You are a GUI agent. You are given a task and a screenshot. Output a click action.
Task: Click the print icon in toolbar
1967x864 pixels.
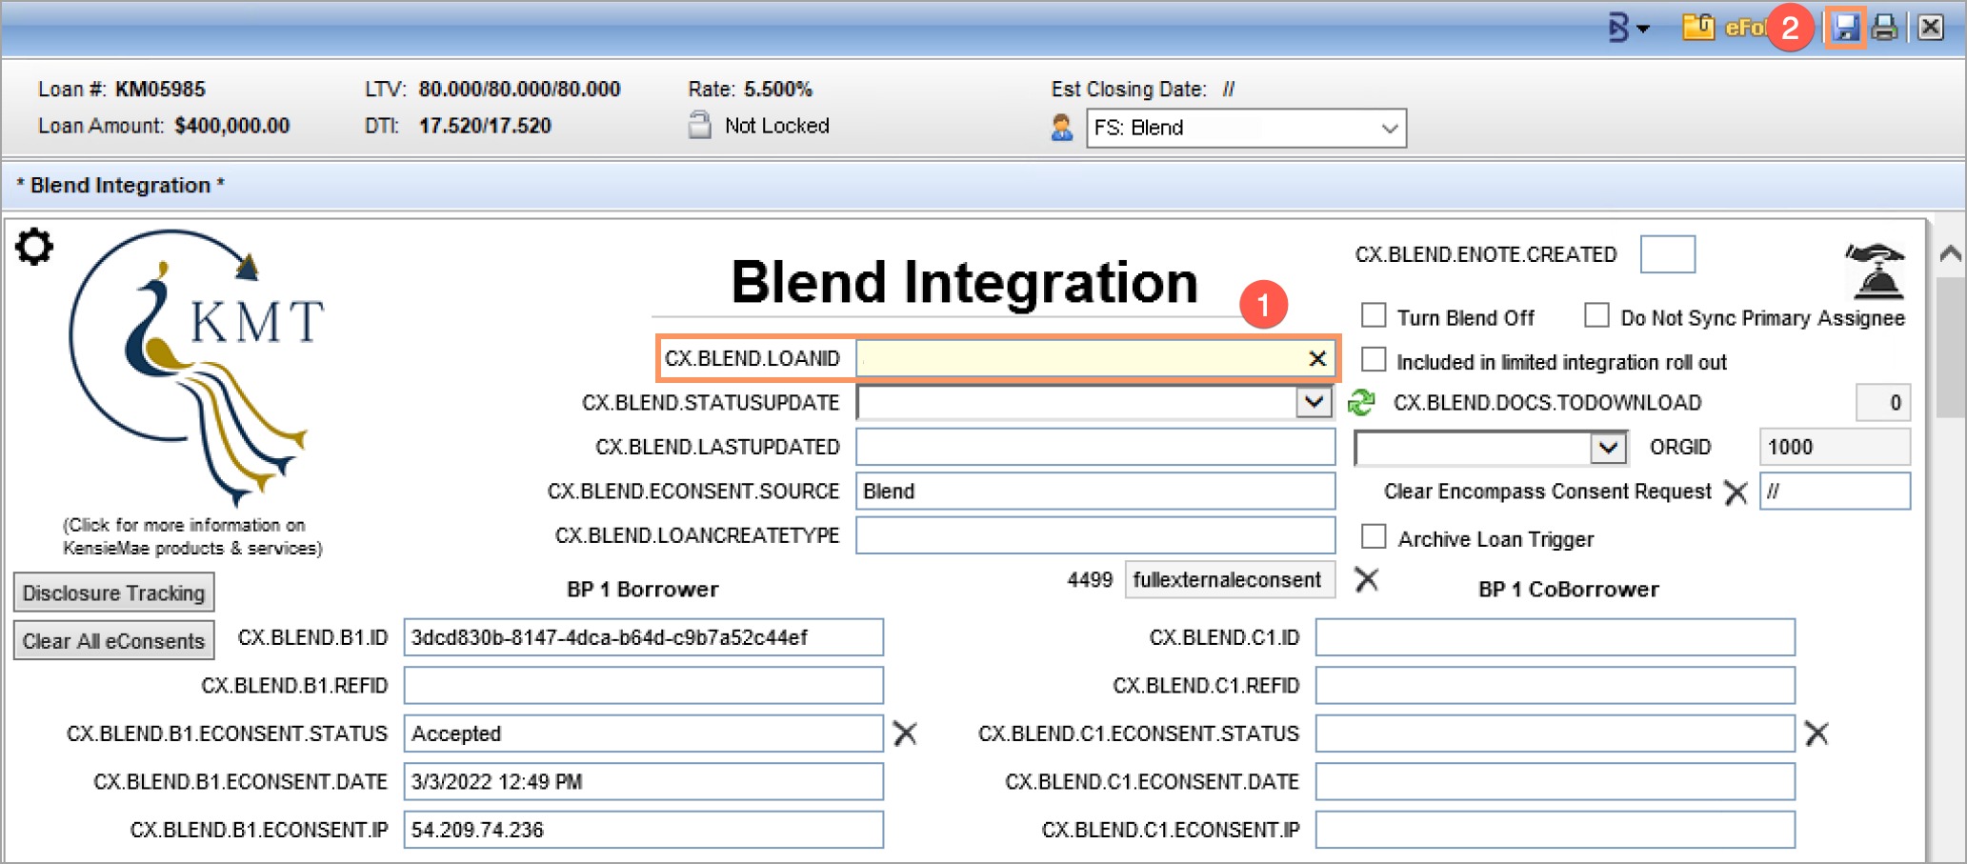point(1884,27)
